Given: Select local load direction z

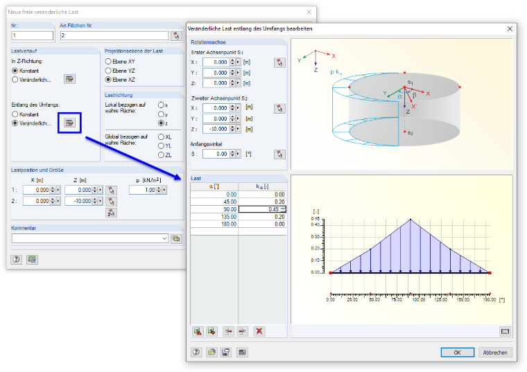Looking at the screenshot, I should 162,123.
